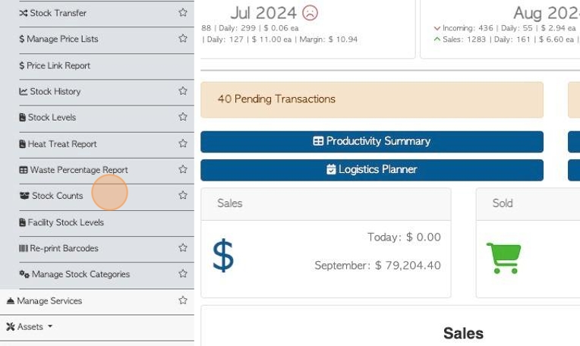
Task: Click the star beside Re-print Barcodes
Action: pos(183,247)
